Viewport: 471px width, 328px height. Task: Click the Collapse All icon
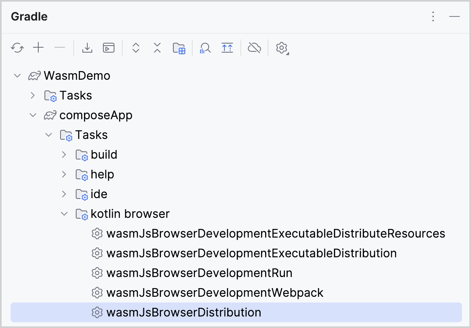pyautogui.click(x=157, y=48)
